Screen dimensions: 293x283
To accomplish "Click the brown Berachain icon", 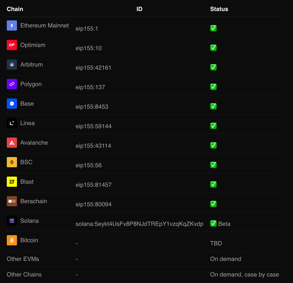I will tap(12, 201).
